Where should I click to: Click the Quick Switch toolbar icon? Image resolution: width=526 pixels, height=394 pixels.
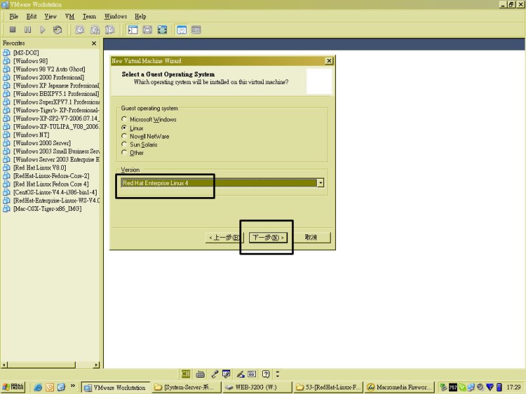coord(147,30)
